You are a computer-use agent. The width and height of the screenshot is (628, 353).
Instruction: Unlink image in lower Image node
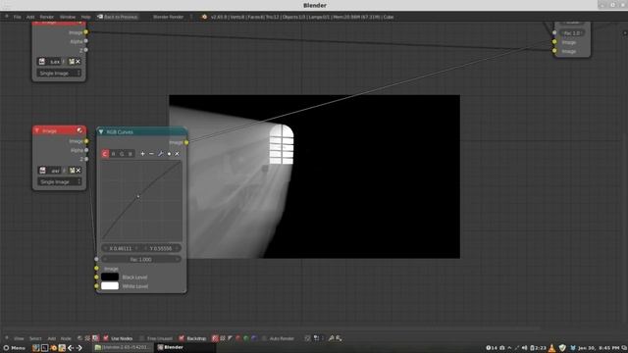(78, 171)
